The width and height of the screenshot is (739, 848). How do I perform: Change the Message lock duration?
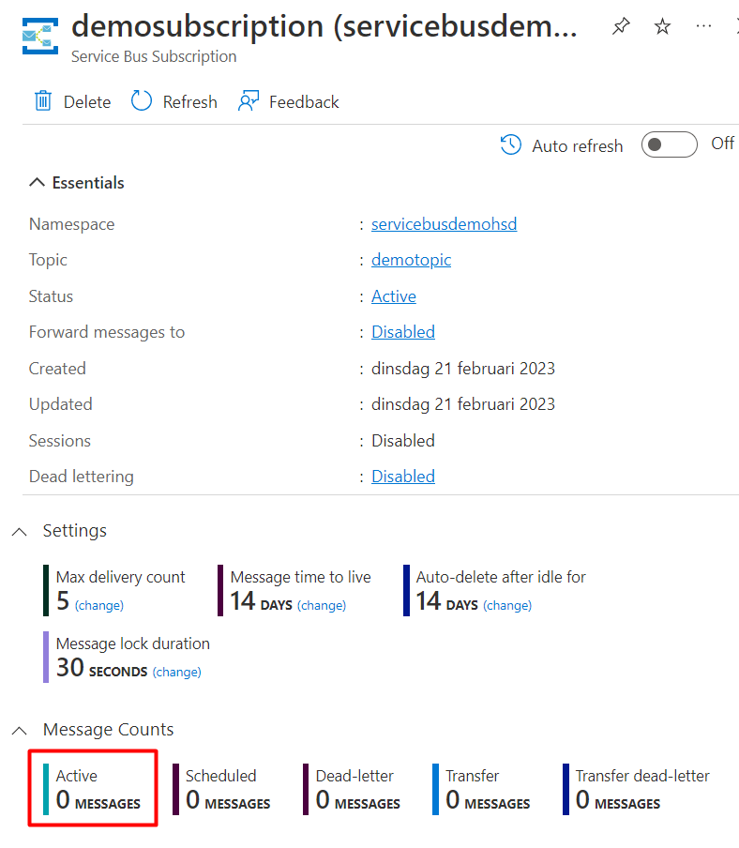pos(176,672)
